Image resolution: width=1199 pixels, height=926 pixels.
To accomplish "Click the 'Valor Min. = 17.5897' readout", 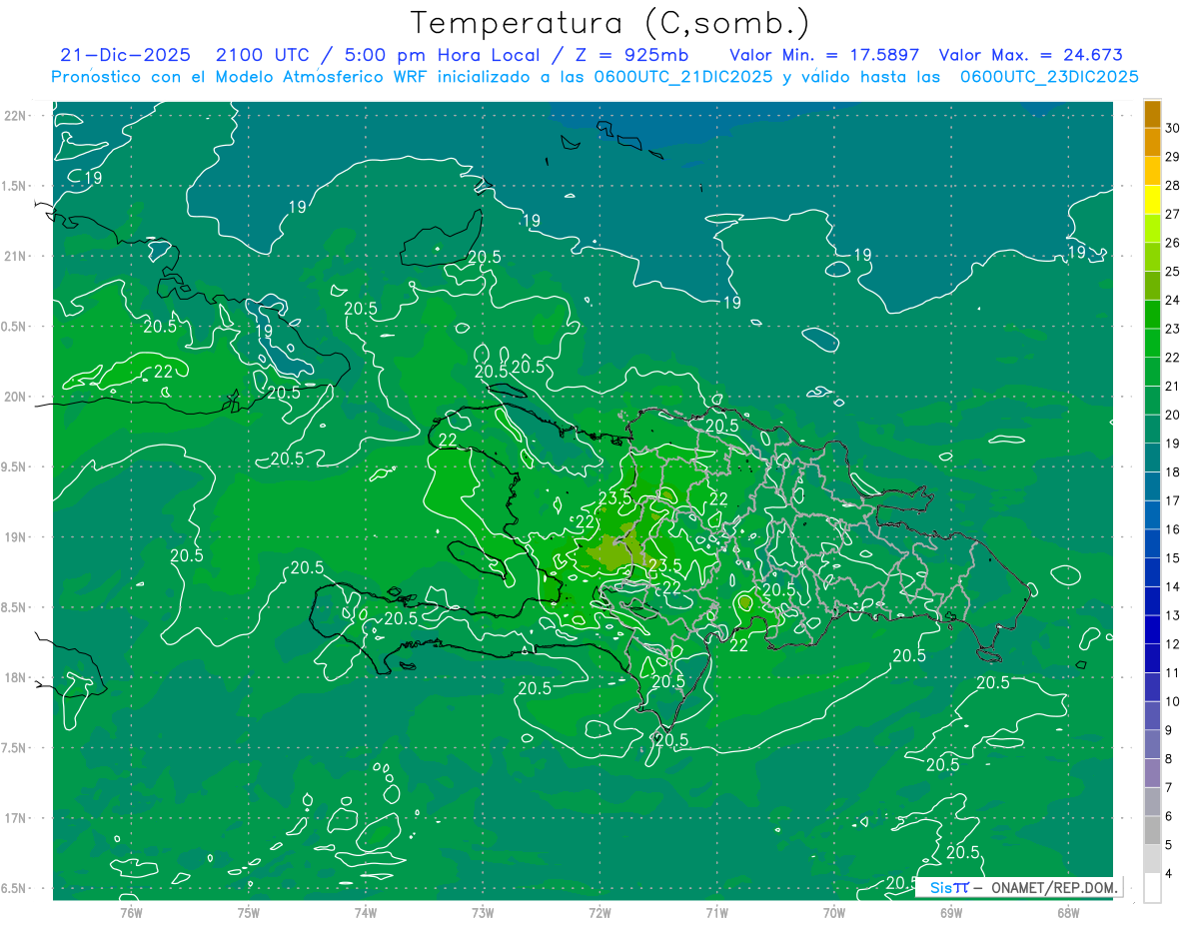I will [x=824, y=55].
